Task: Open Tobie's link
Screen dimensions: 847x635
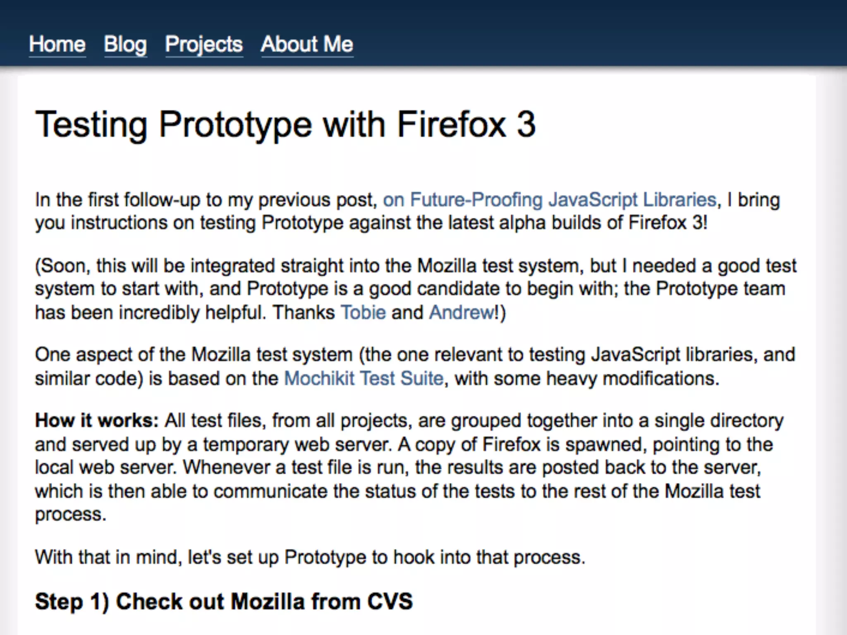Action: (x=363, y=313)
